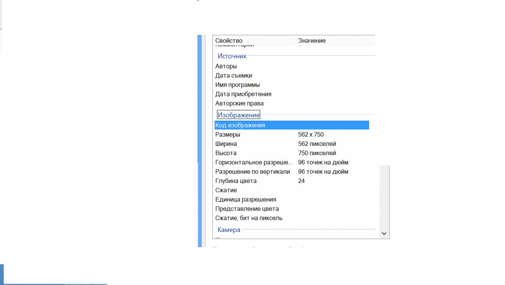Choose the "Дата приобретения" property
The width and height of the screenshot is (505, 285).
(x=243, y=94)
